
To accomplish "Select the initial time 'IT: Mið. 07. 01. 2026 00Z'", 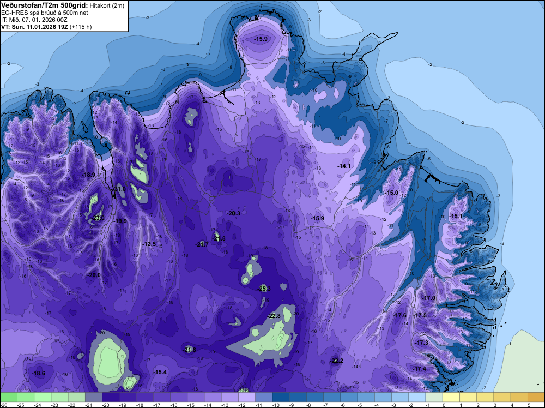I will coord(34,20).
